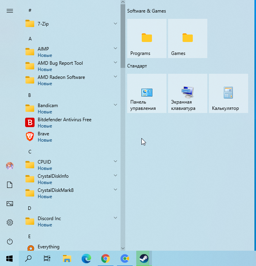Click the app list scrollbar up arrow

point(123,2)
